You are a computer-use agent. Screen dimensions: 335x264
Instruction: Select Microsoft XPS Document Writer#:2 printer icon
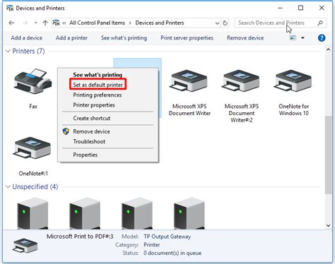(241, 81)
